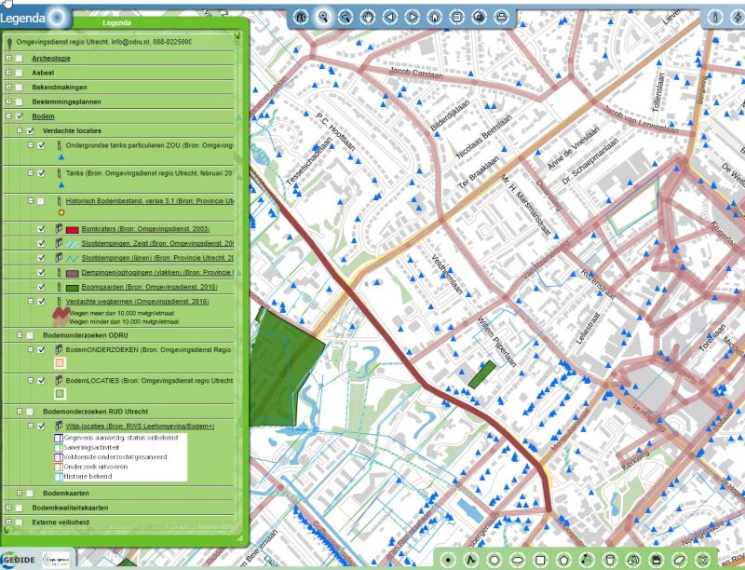Enable the Bekendmakingen layer checkbox
This screenshot has width=745, height=570.
tap(19, 88)
